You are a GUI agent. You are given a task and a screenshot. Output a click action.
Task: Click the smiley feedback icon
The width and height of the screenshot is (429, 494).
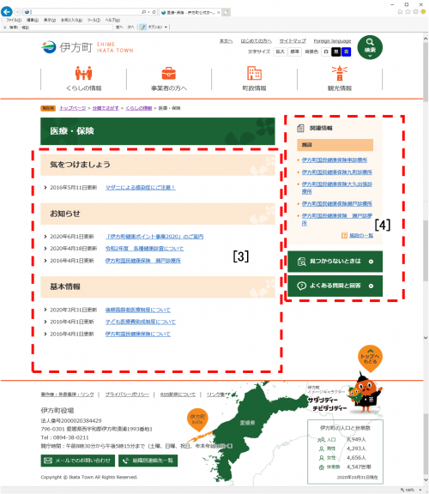[423, 12]
